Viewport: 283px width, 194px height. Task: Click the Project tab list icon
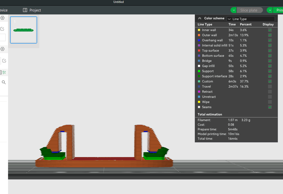click(25, 10)
